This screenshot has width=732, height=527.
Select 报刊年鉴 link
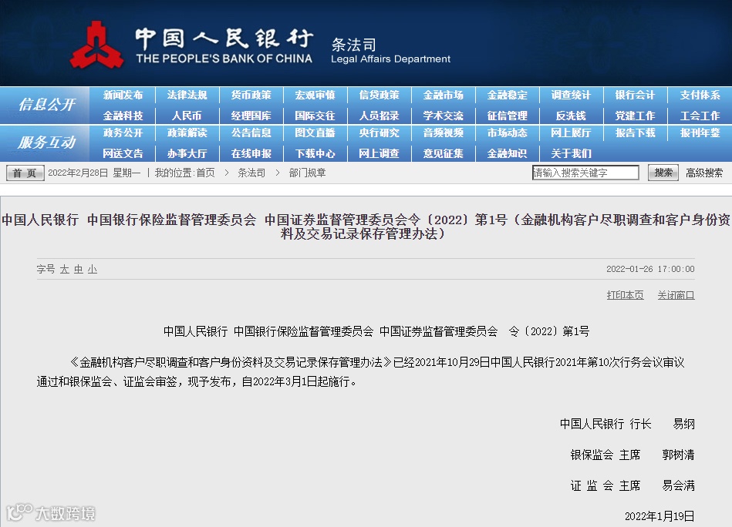point(700,133)
